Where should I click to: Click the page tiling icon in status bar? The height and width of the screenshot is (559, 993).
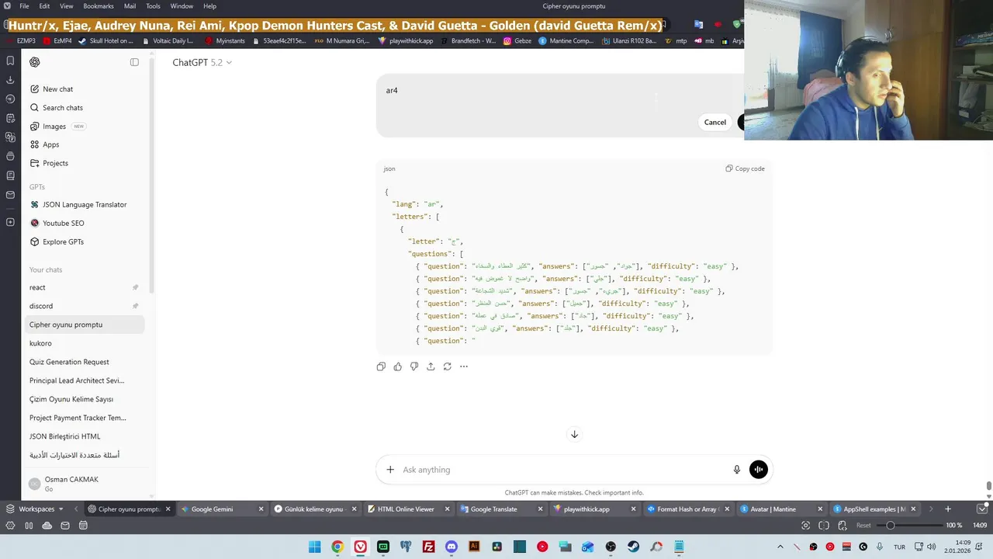coord(824,526)
